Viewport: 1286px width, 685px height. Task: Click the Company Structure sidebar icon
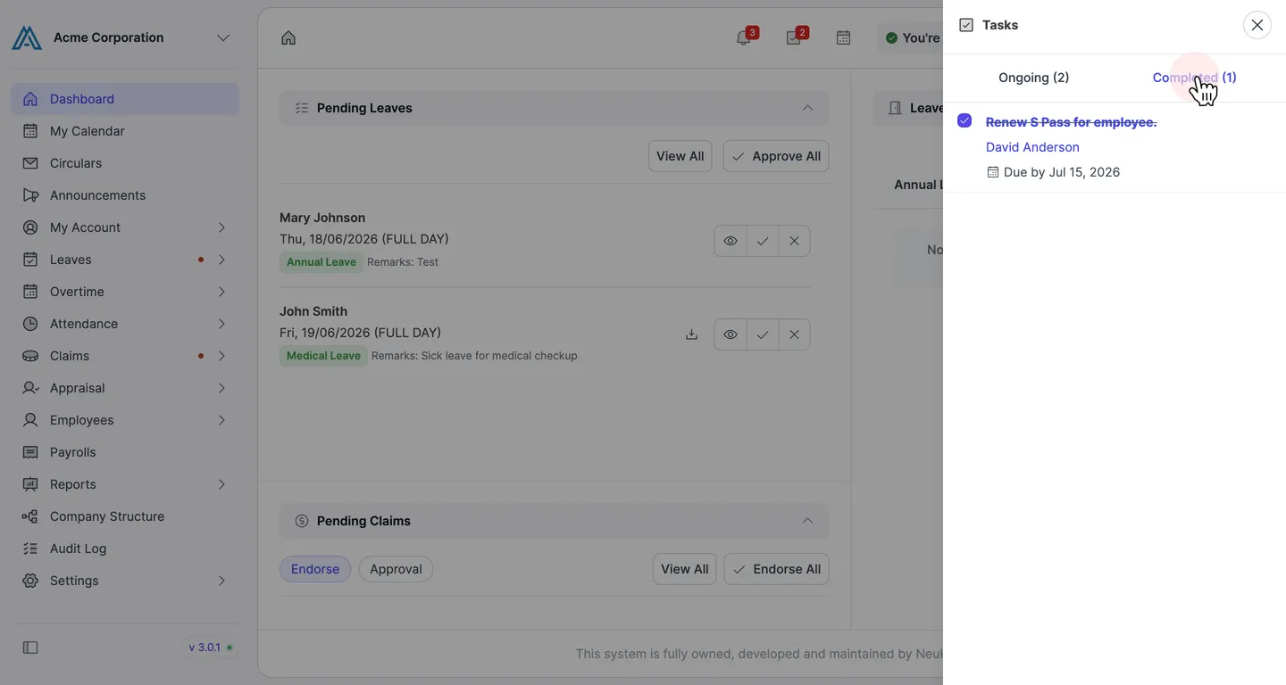(x=30, y=516)
